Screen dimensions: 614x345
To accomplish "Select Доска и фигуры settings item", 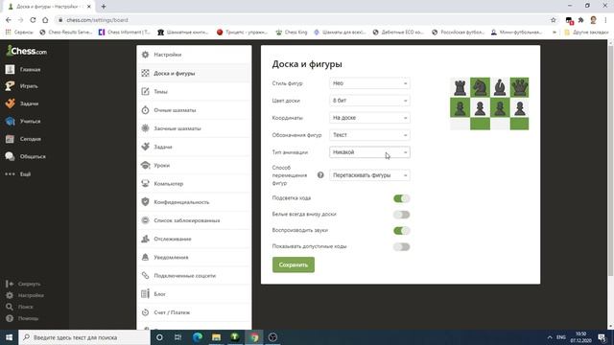I will (194, 73).
